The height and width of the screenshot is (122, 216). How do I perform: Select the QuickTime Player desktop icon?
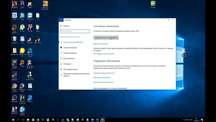30,52
